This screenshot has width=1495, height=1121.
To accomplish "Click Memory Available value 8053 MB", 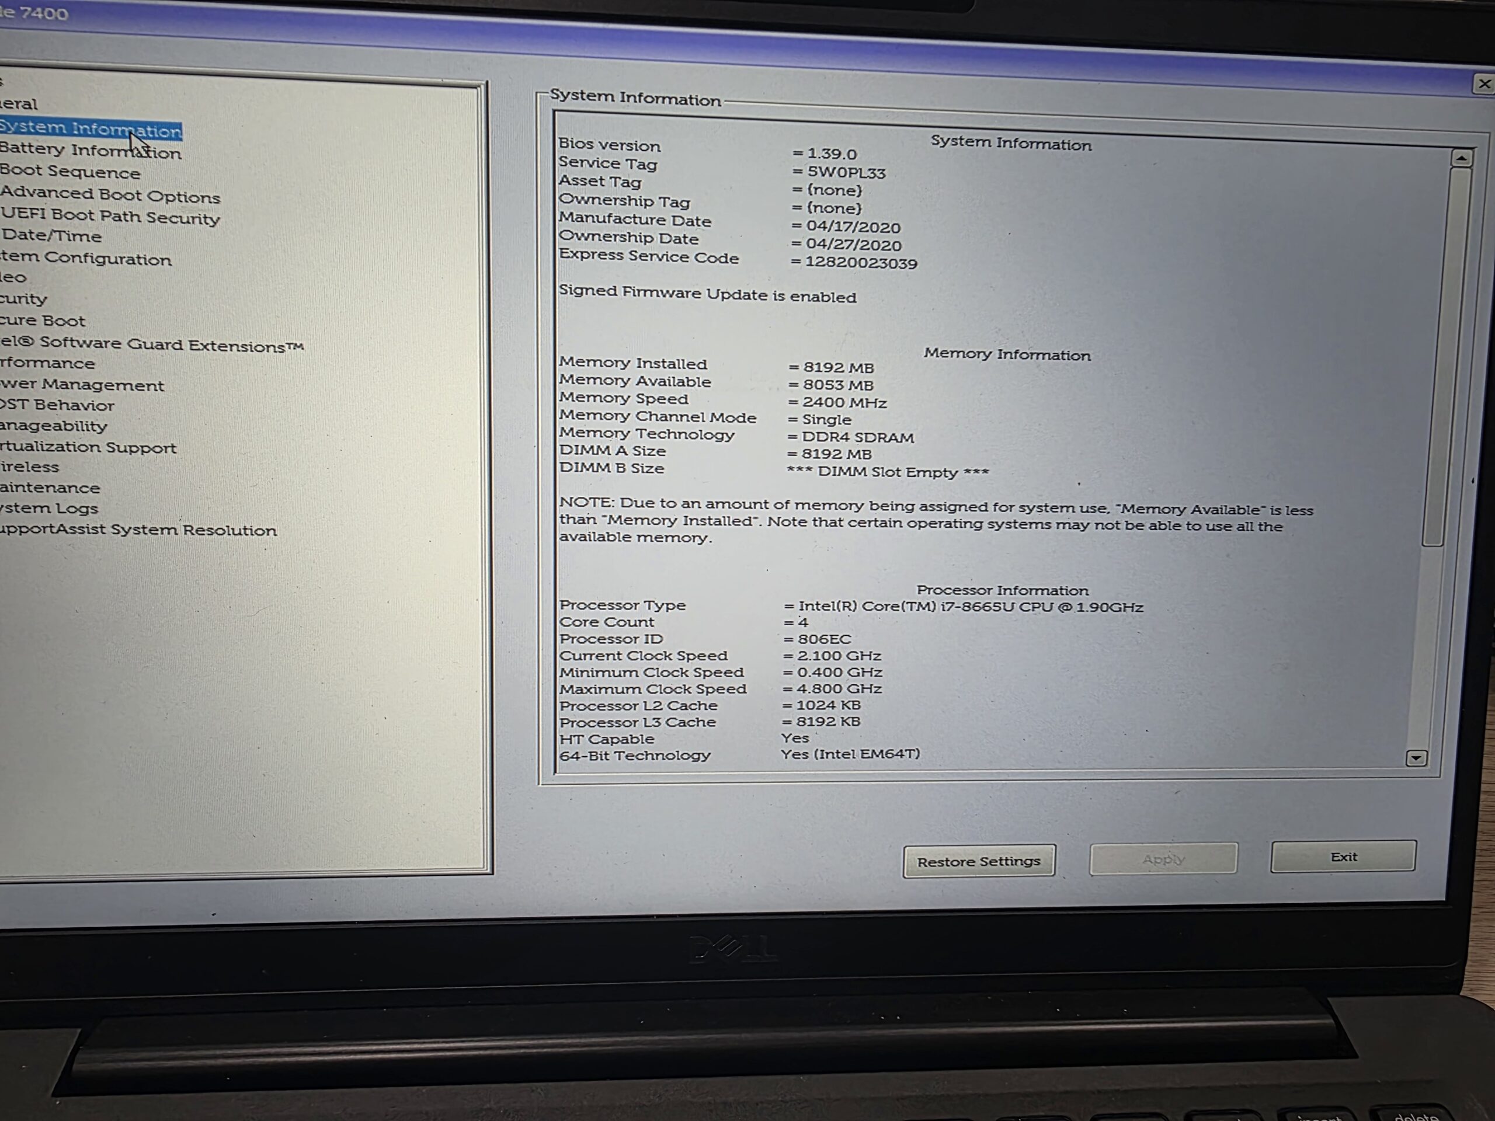I will coord(837,385).
